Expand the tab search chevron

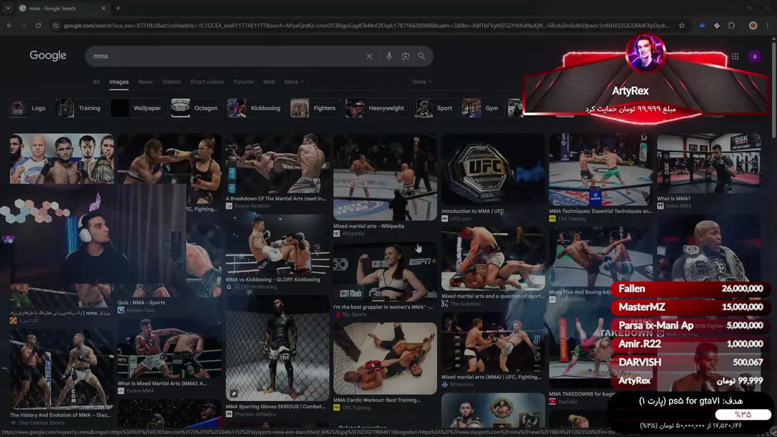tap(8, 8)
